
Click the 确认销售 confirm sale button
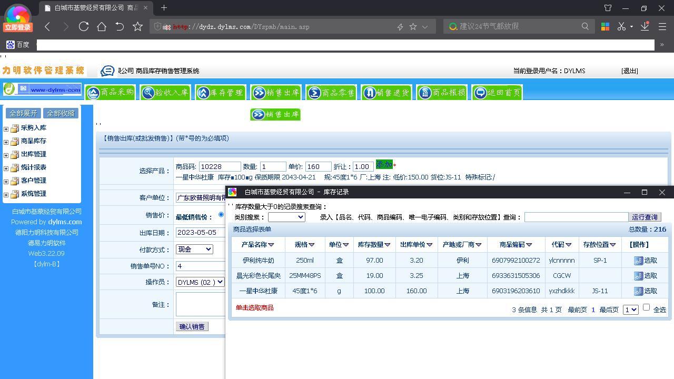coord(192,326)
